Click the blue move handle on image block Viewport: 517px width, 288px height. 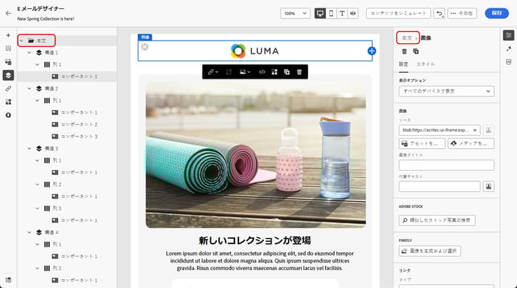point(372,51)
